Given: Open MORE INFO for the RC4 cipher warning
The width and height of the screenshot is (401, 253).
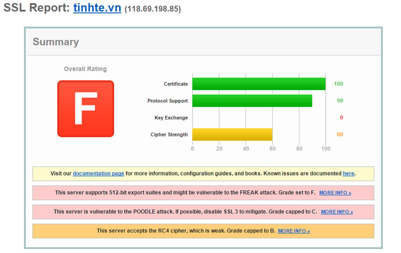Looking at the screenshot, I should click(294, 231).
